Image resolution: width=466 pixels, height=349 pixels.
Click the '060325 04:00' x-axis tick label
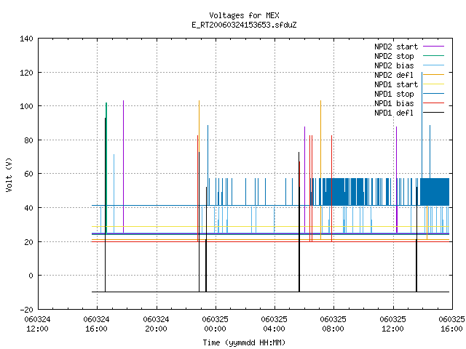pyautogui.click(x=274, y=324)
